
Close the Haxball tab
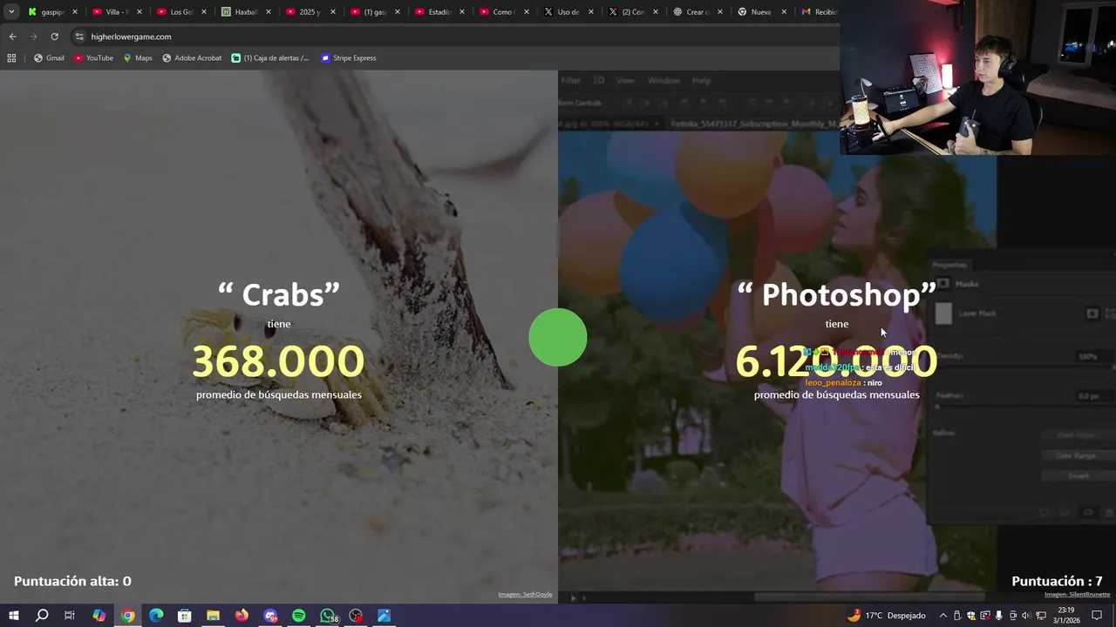(269, 12)
